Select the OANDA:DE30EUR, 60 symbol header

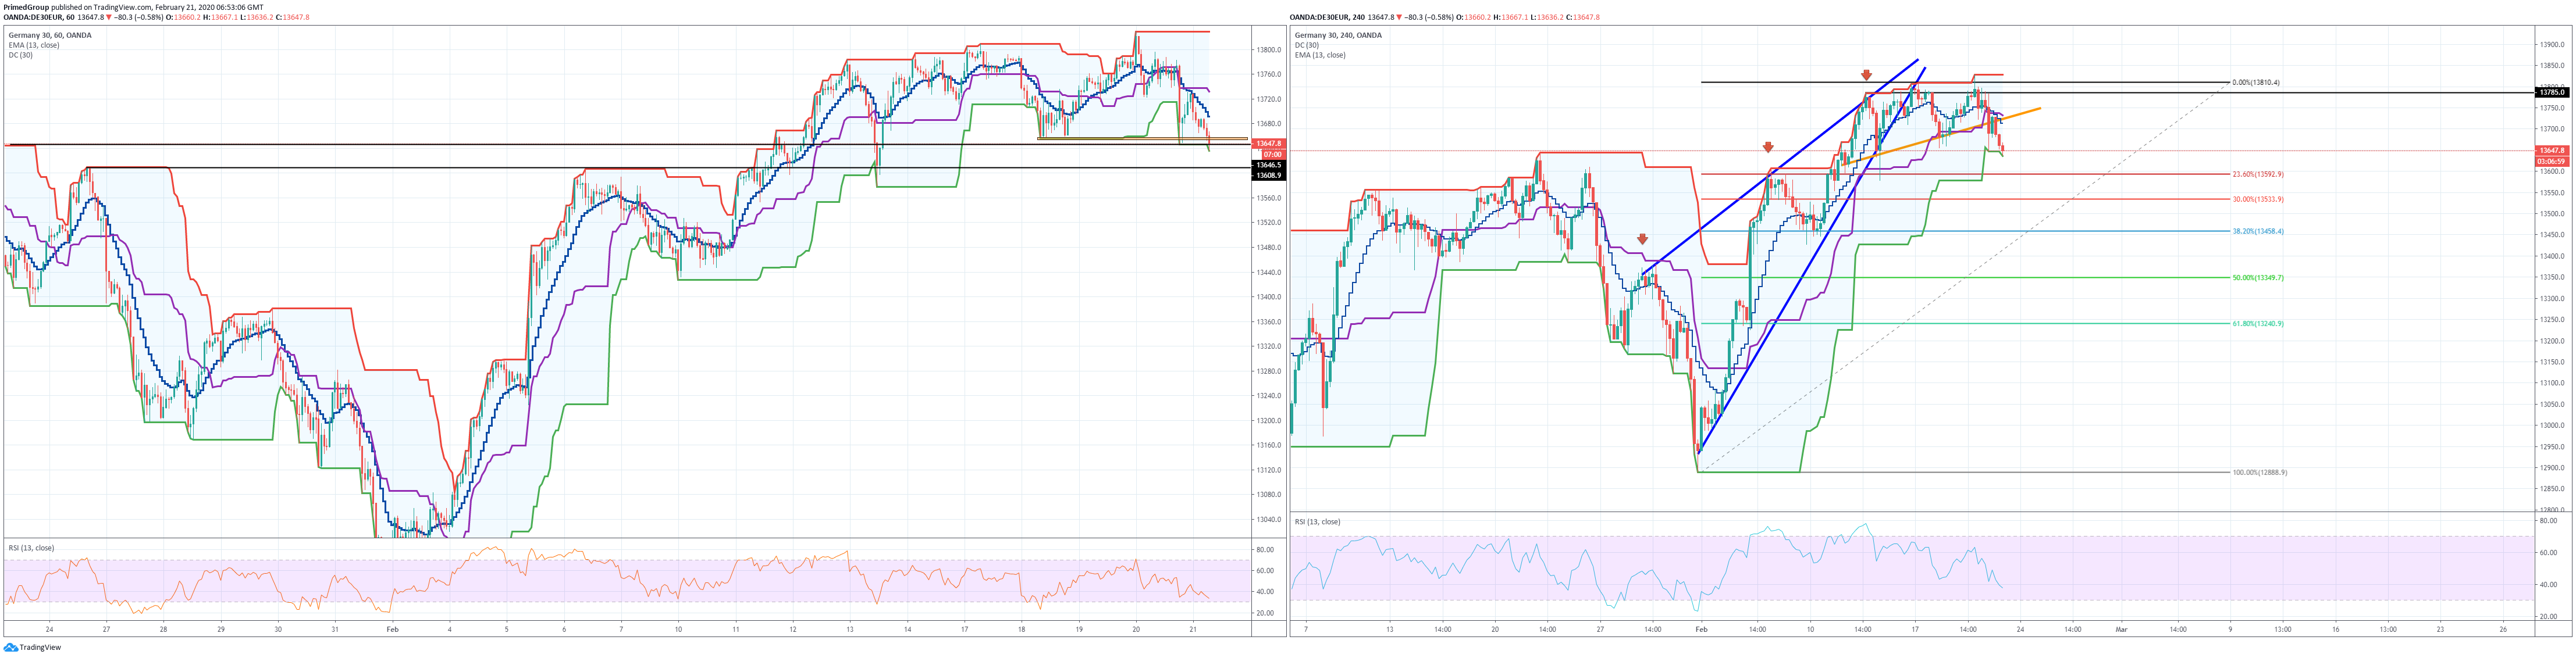[39, 17]
